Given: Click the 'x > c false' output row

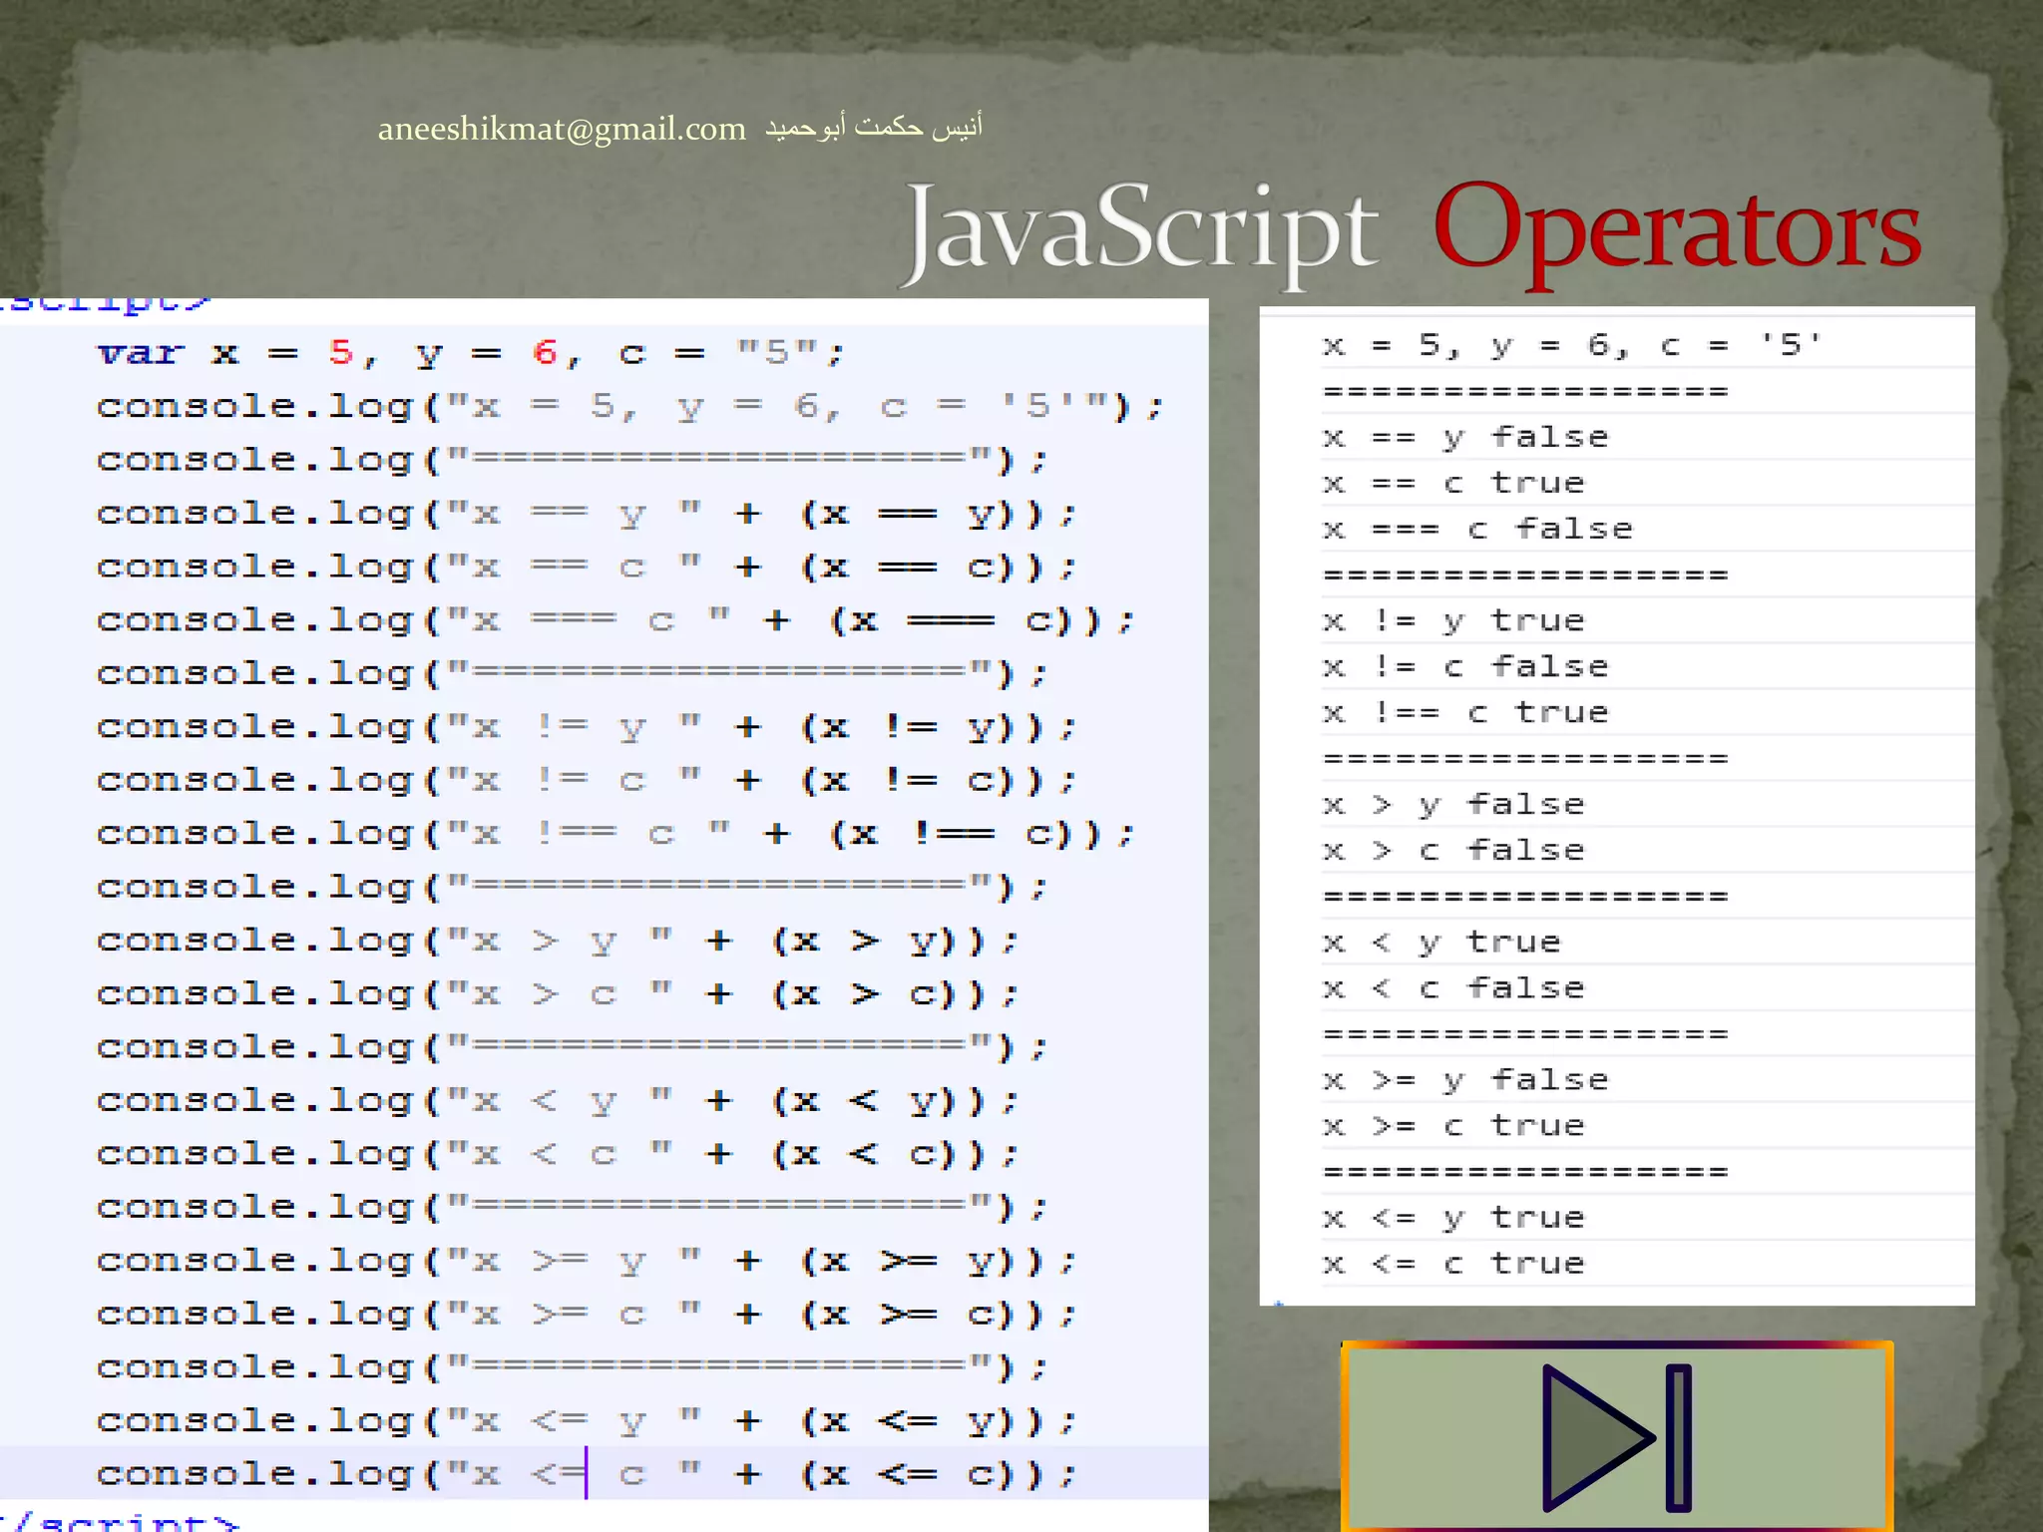Looking at the screenshot, I should [x=1452, y=850].
